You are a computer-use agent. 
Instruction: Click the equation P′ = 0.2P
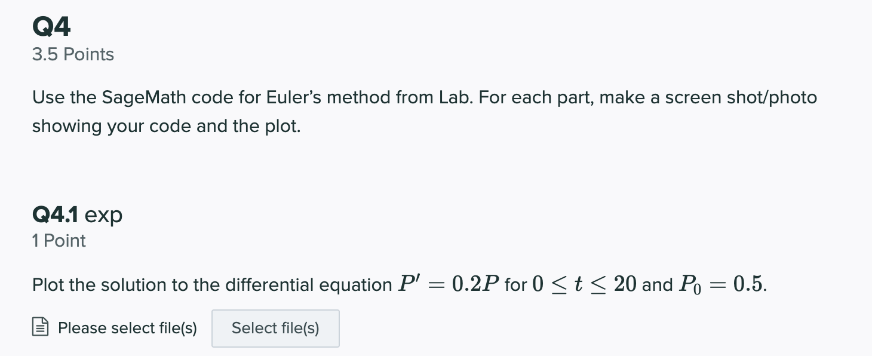pos(449,284)
